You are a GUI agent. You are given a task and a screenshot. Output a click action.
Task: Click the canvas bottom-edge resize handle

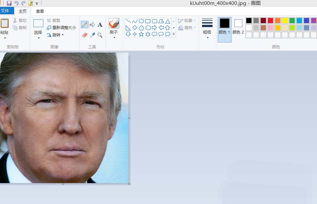click(x=63, y=184)
